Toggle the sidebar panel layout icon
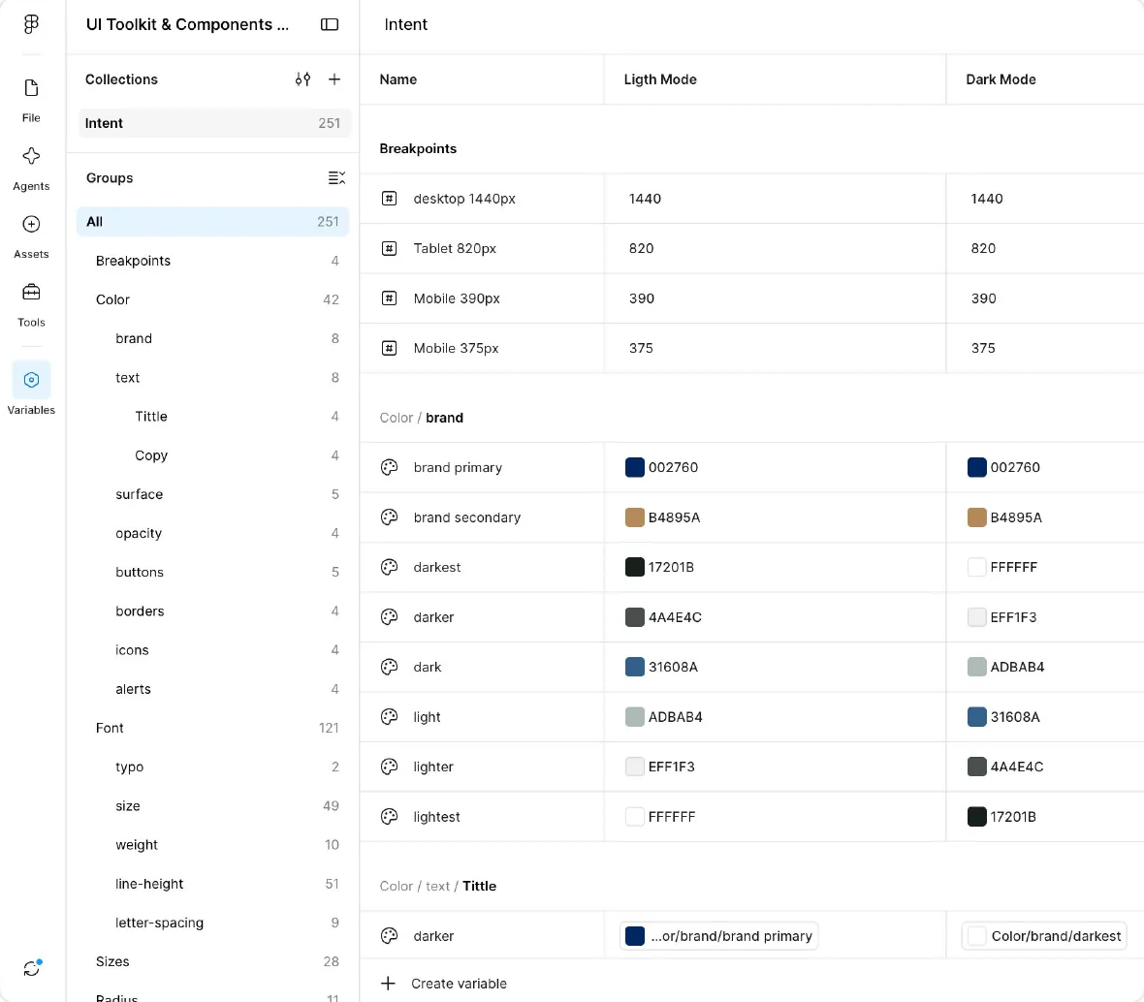Viewport: 1144px width, 1002px height. 330,25
